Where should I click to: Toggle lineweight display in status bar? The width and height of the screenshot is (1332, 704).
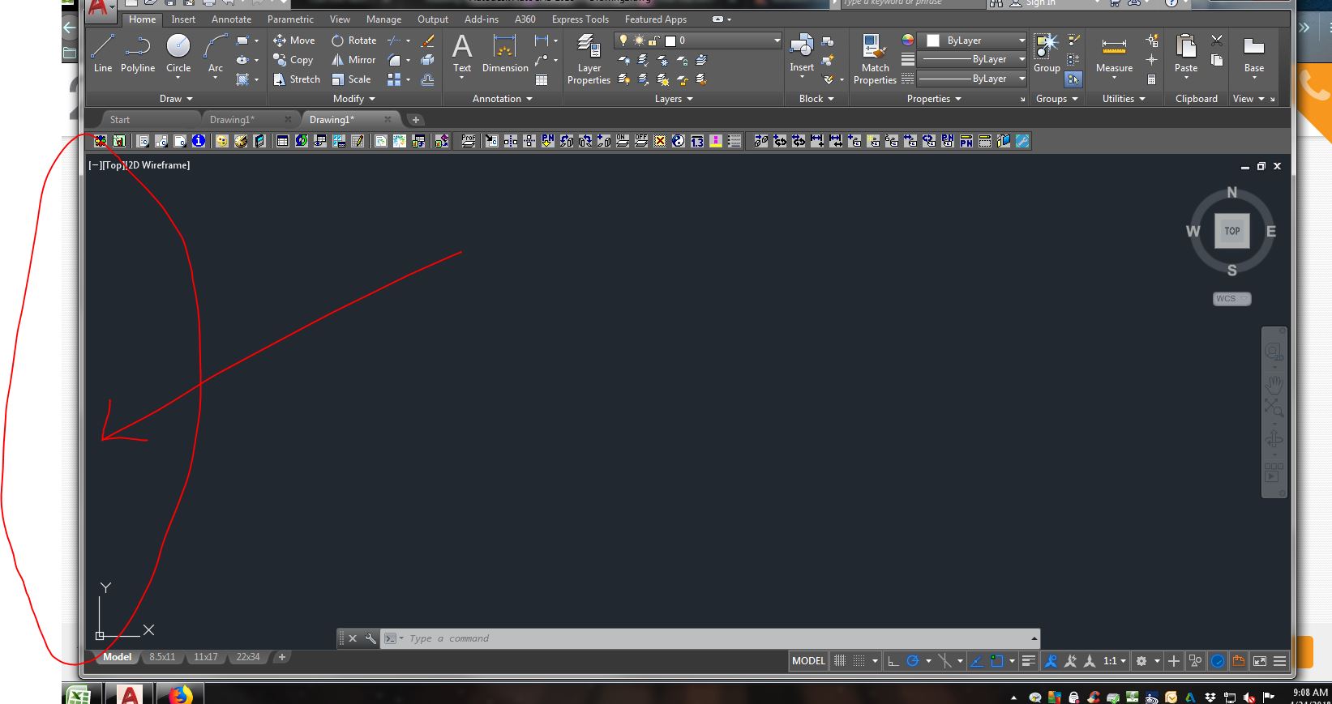(1028, 661)
